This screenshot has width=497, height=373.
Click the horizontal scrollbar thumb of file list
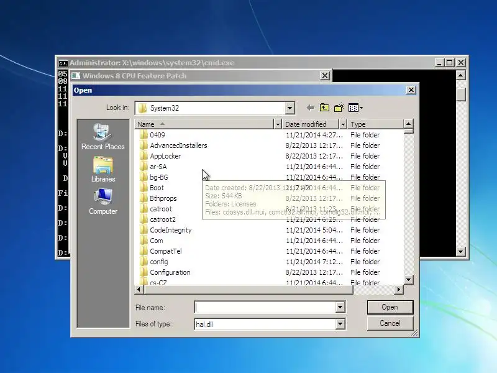point(248,289)
